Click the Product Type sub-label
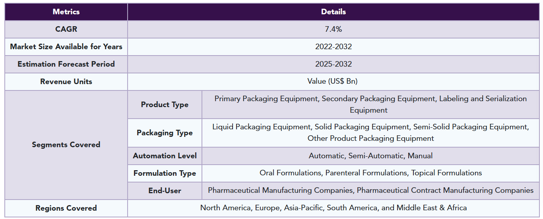 [x=165, y=105]
